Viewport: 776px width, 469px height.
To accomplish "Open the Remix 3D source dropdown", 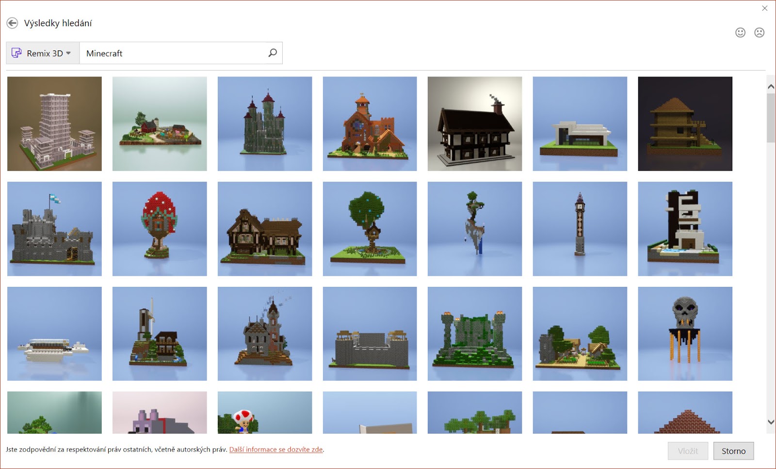I will pos(42,53).
